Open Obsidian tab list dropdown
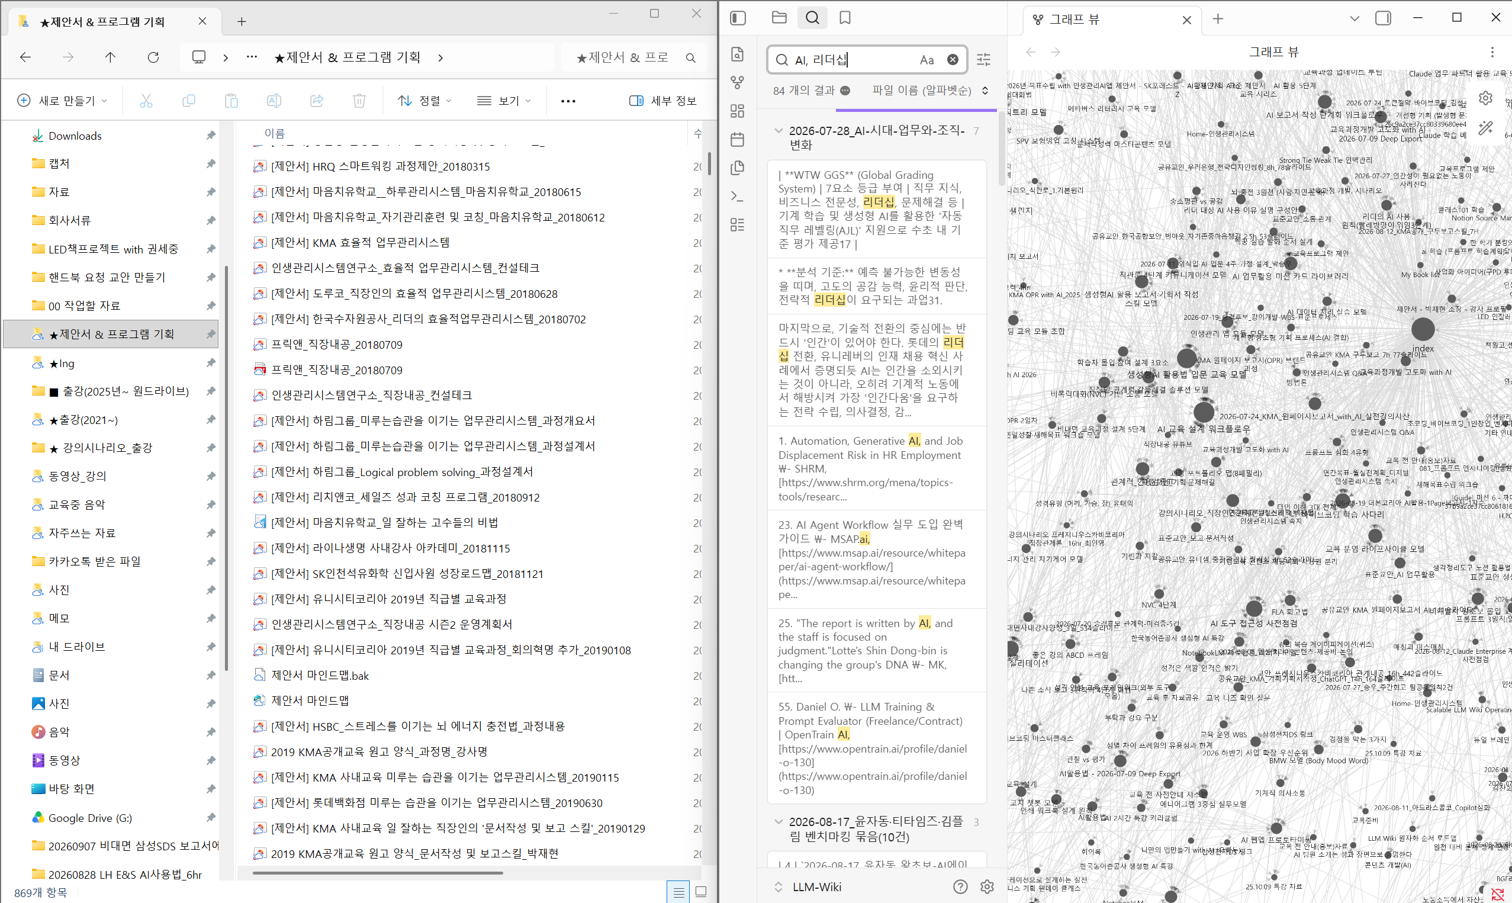Screen dimensions: 1512x903 coord(1355,19)
